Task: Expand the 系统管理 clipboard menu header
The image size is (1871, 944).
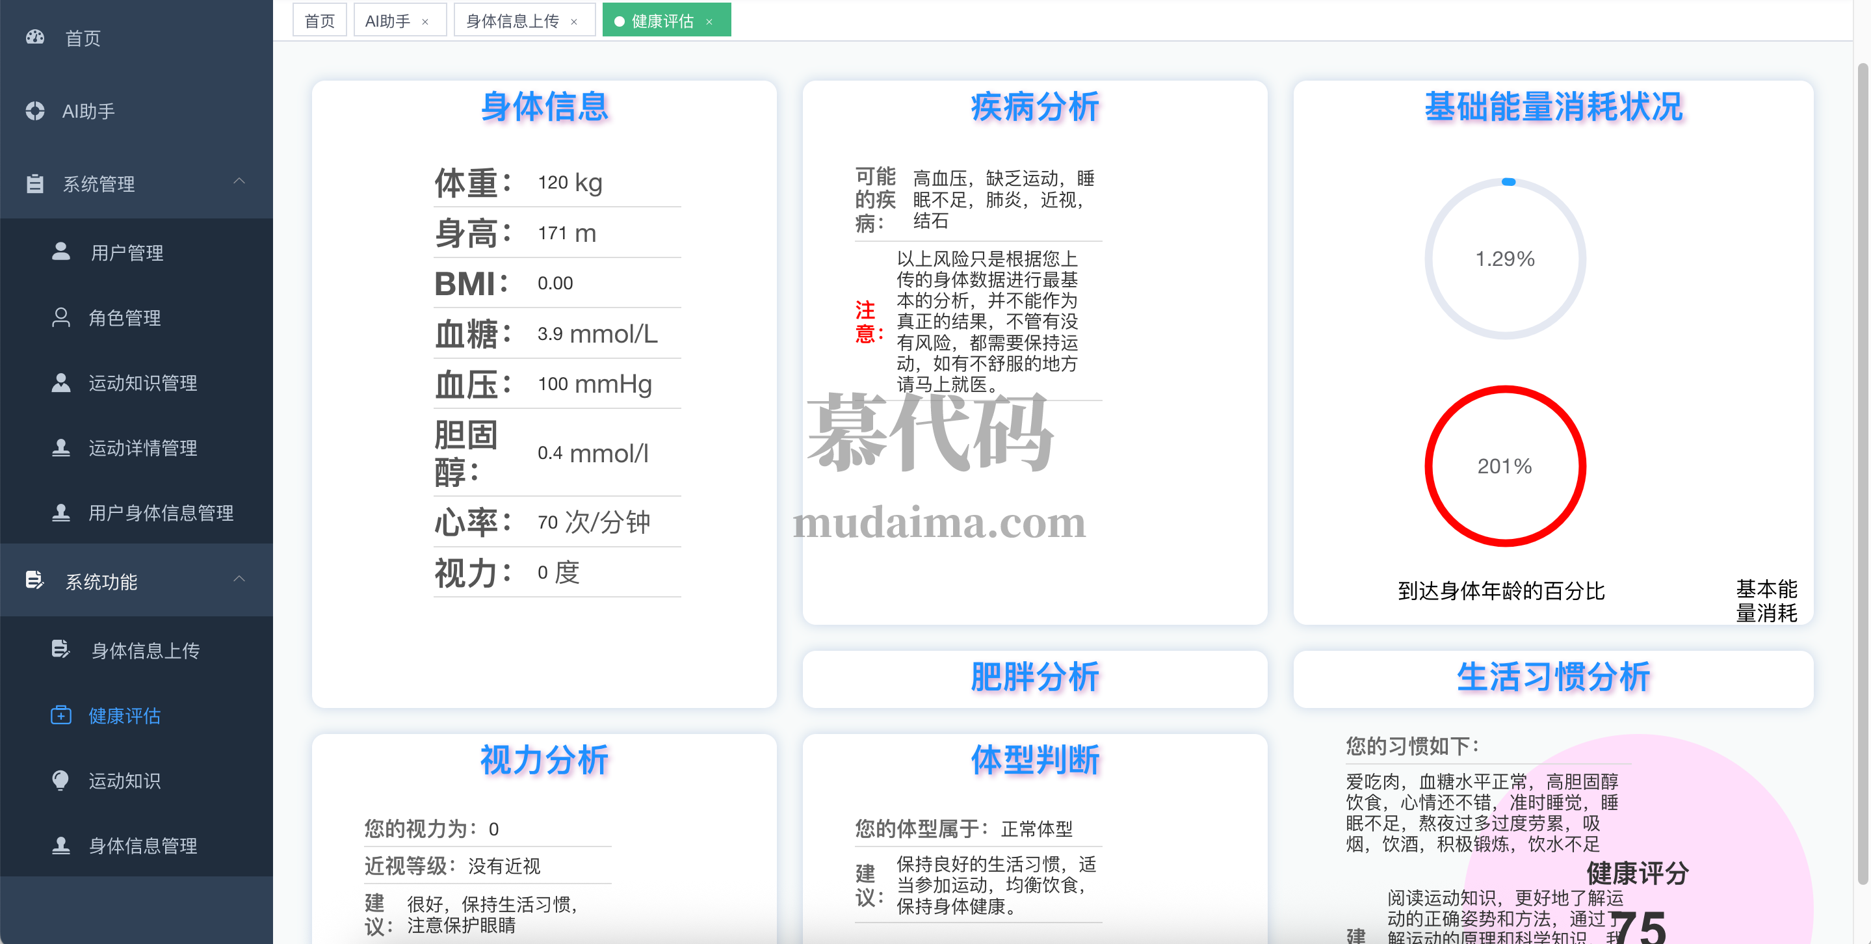Action: 99,184
